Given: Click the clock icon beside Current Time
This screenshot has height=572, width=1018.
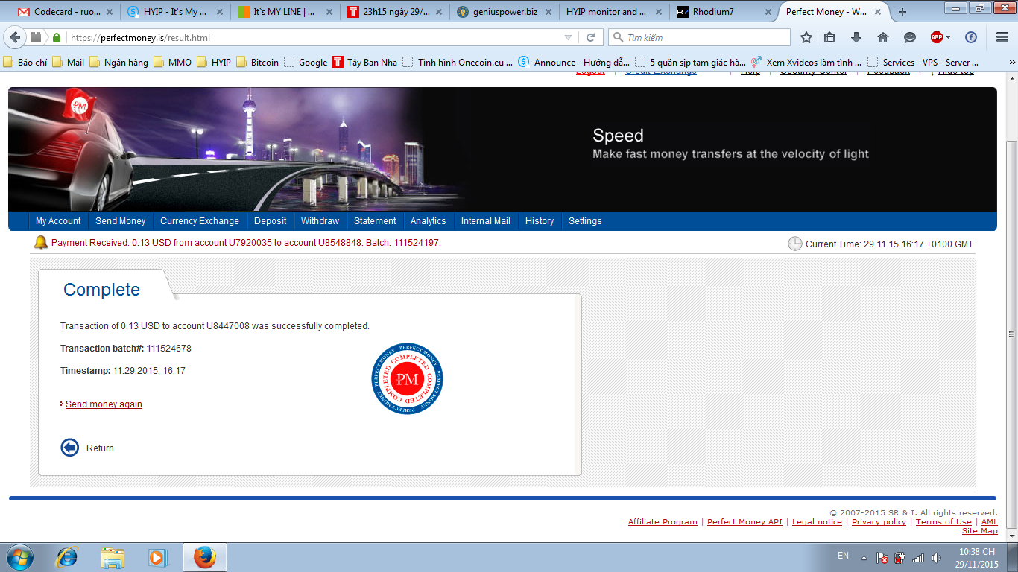Looking at the screenshot, I should point(795,244).
